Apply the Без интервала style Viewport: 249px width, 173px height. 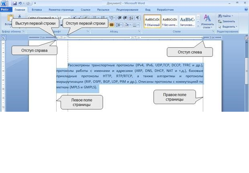[170, 21]
